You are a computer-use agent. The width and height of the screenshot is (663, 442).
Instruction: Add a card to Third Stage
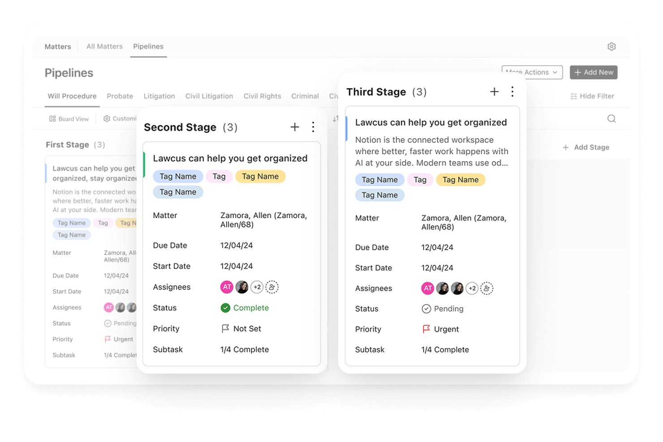point(495,92)
